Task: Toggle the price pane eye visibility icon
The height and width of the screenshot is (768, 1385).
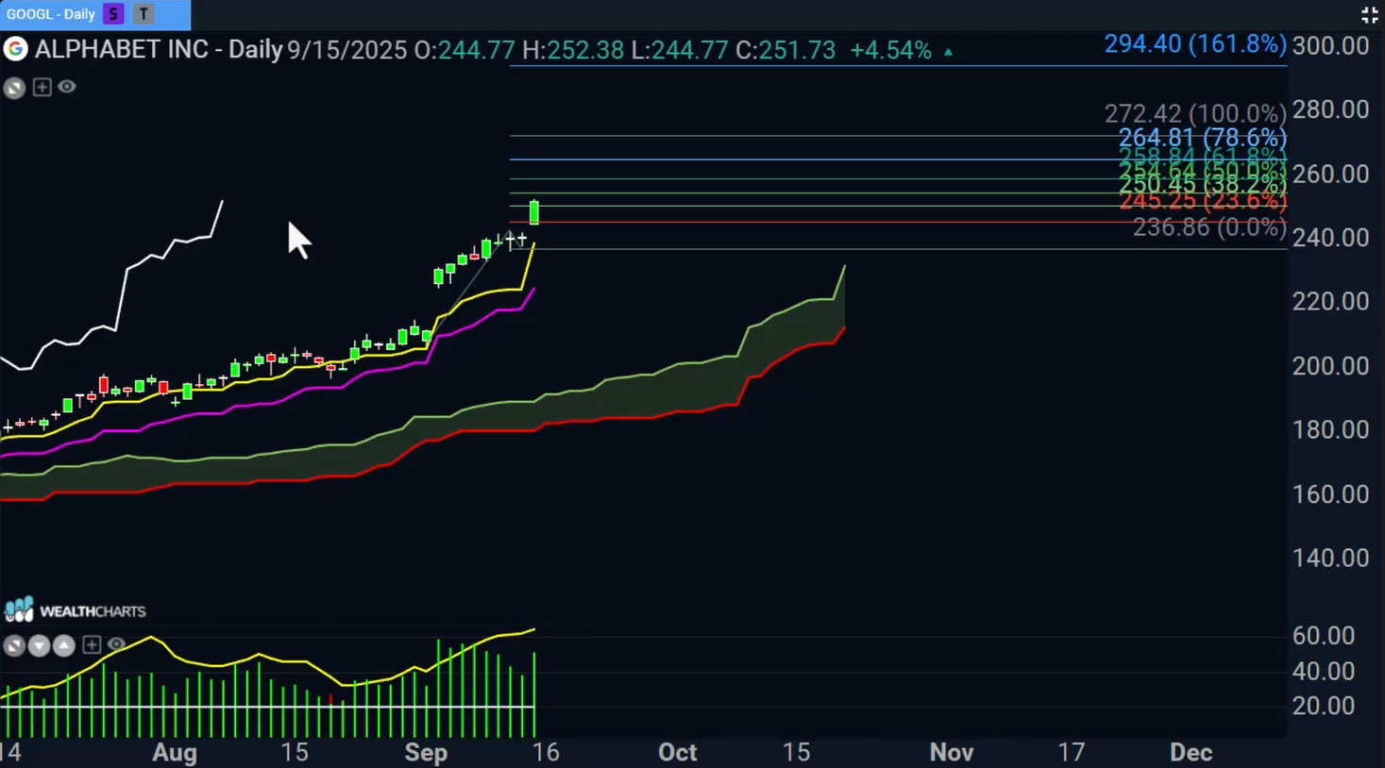Action: 67,87
